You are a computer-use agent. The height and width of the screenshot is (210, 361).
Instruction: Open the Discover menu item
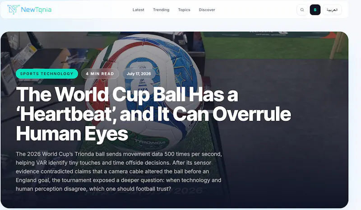coord(207,10)
